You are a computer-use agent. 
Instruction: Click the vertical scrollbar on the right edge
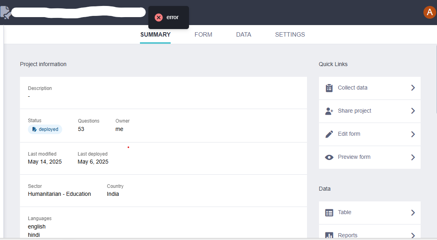pos(436,79)
